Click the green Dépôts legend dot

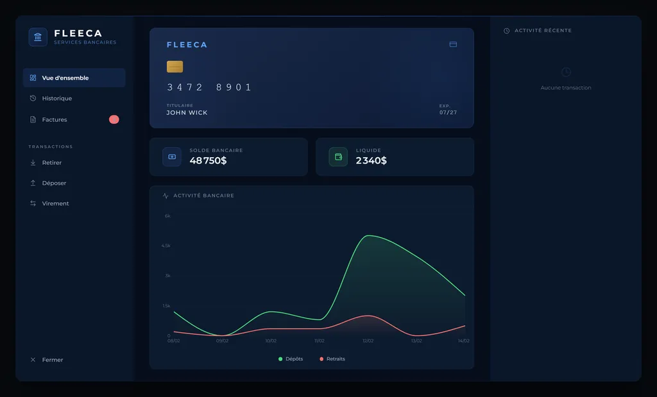coord(280,359)
